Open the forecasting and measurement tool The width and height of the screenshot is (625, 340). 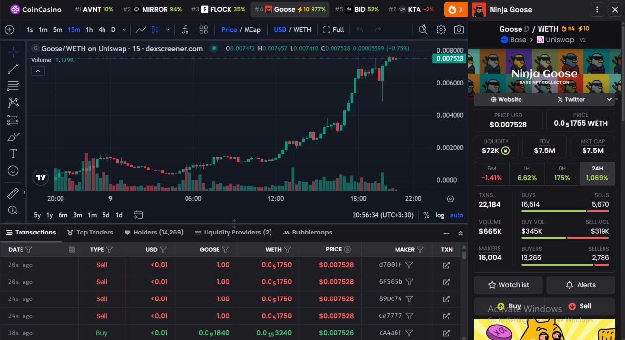tap(13, 120)
